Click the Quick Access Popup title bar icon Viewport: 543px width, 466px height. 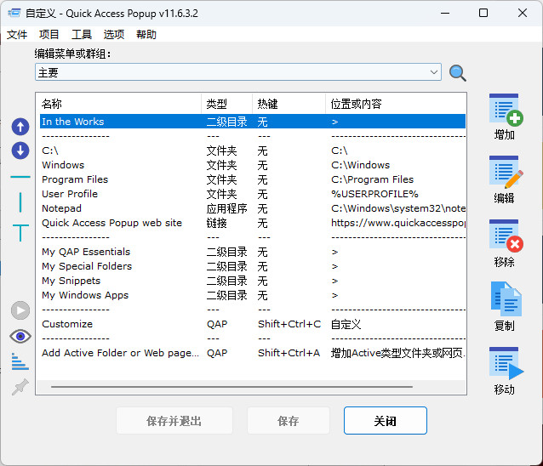tap(14, 13)
